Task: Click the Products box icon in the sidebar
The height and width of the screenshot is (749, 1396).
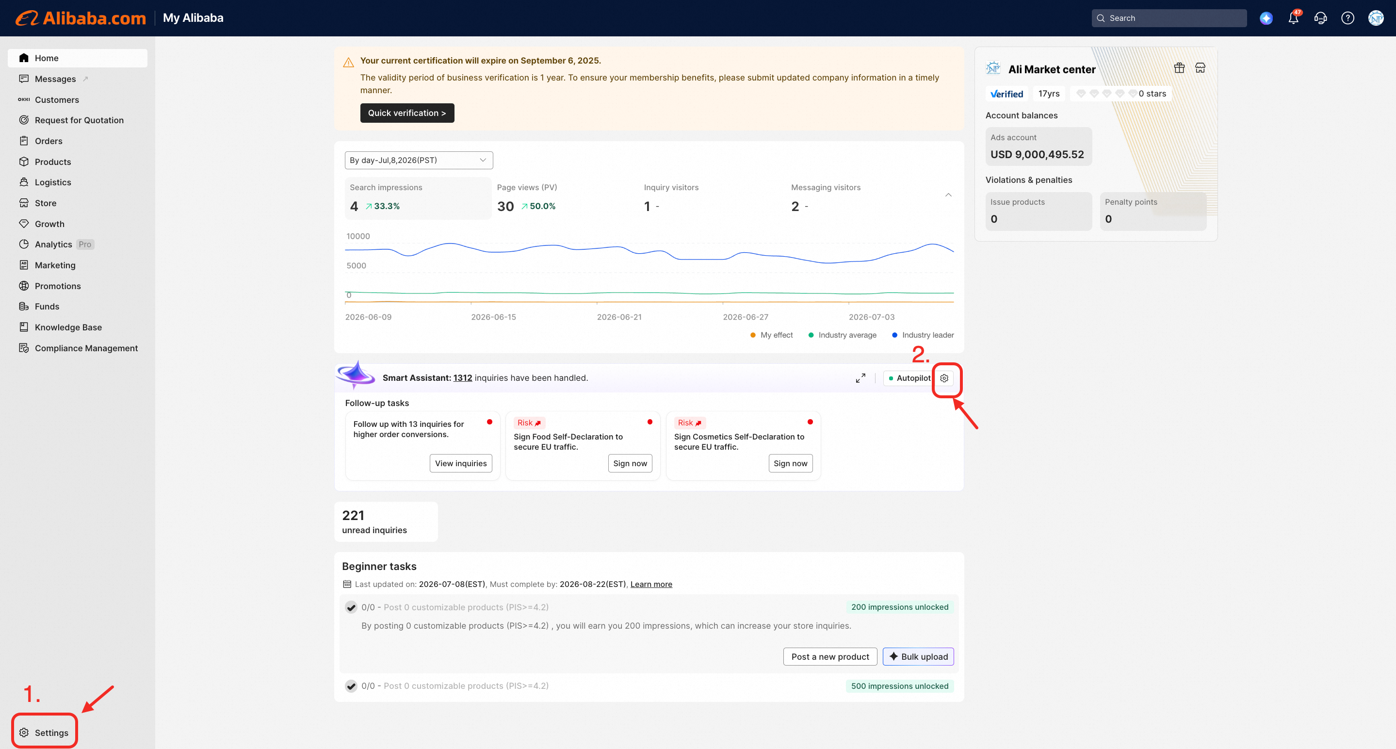Action: (x=24, y=162)
